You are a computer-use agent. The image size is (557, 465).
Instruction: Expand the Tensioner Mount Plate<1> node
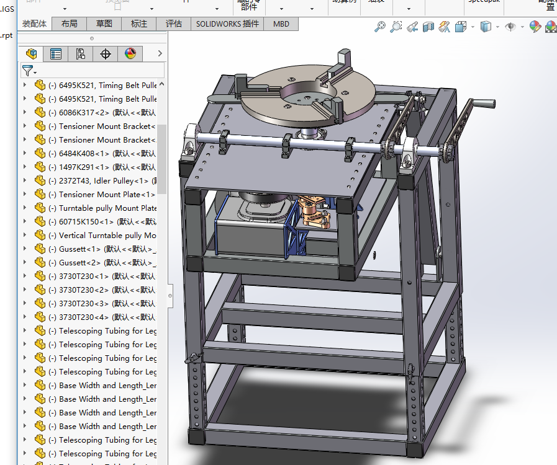[x=25, y=194]
